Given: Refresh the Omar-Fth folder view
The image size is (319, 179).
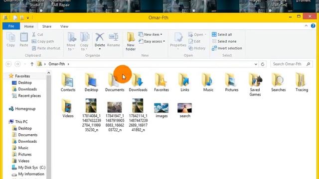Looking at the screenshot, I should pyautogui.click(x=263, y=64).
